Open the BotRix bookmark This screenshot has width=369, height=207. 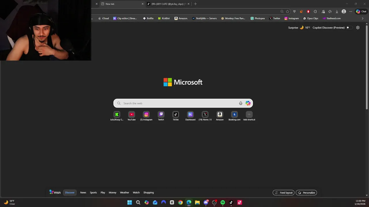[148, 18]
